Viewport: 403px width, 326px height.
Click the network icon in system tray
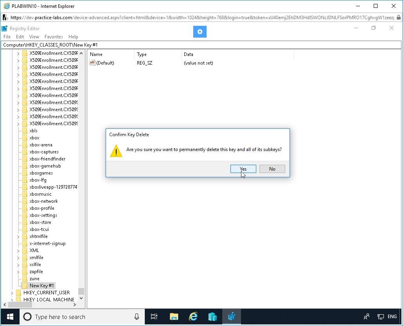coord(381,317)
